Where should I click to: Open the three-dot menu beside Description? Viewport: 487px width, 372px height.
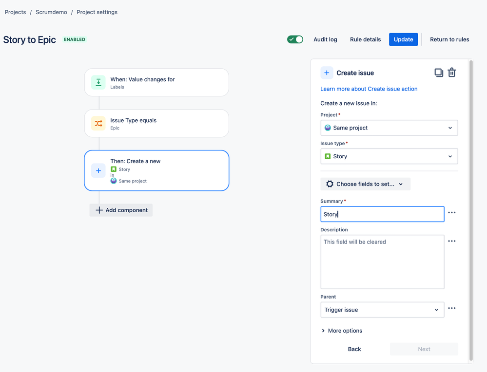click(451, 241)
